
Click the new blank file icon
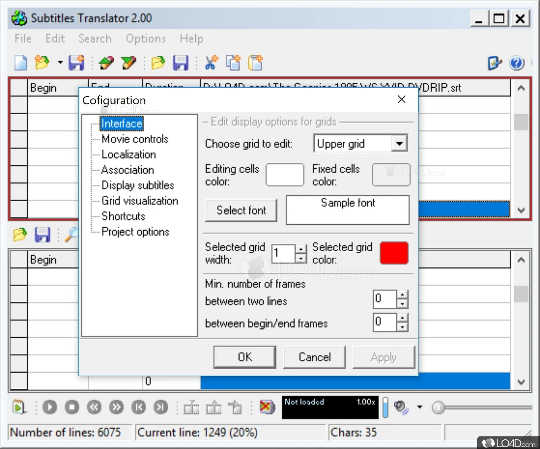[21, 63]
